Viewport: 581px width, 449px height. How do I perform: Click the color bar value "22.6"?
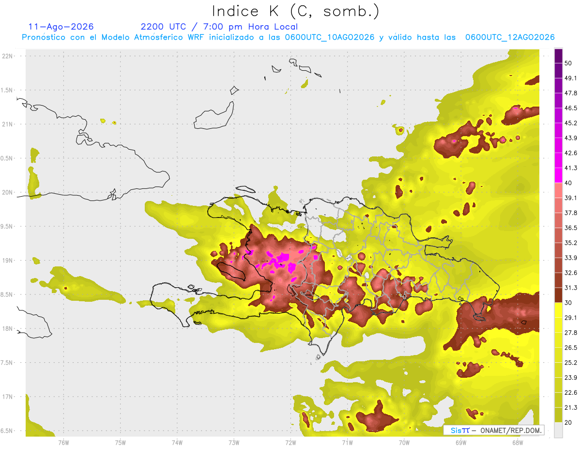(570, 393)
